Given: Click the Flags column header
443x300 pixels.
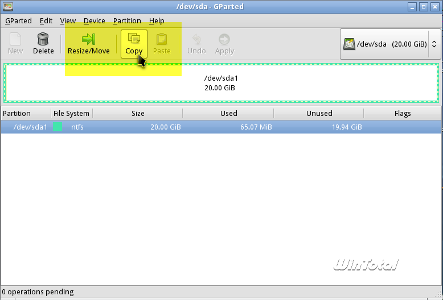Looking at the screenshot, I should [403, 113].
